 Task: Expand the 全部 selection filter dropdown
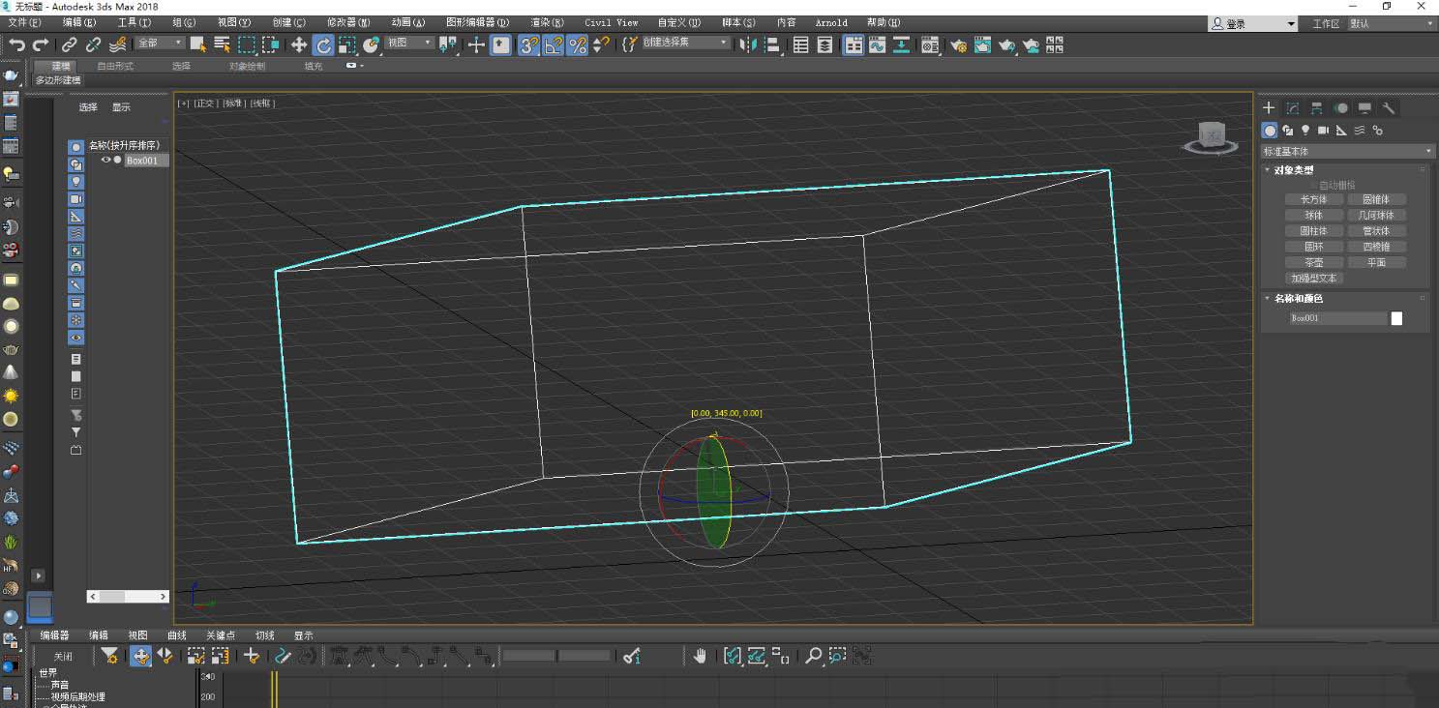(x=160, y=44)
